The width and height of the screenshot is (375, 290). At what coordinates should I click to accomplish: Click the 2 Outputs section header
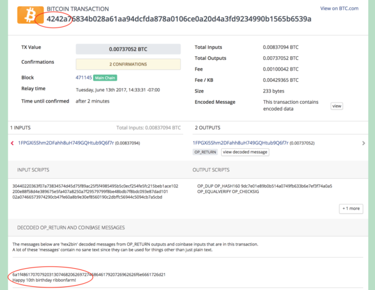(x=209, y=127)
